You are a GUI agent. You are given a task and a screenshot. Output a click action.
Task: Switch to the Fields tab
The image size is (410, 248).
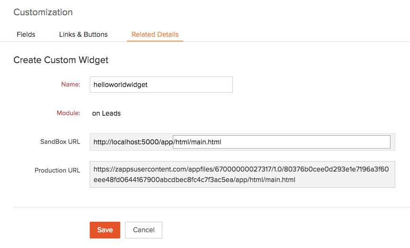26,34
